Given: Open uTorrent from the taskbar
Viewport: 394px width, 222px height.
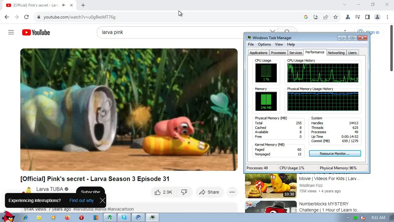Looking at the screenshot, I should (x=110, y=218).
